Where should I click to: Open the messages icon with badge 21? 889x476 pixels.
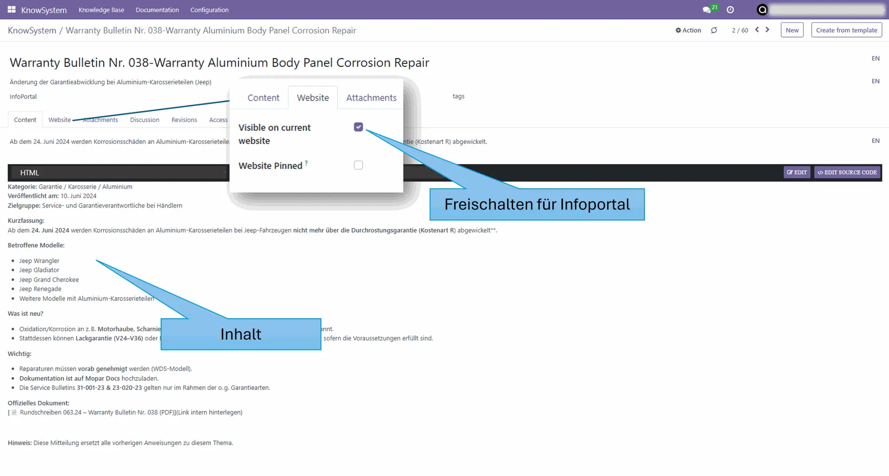709,9
